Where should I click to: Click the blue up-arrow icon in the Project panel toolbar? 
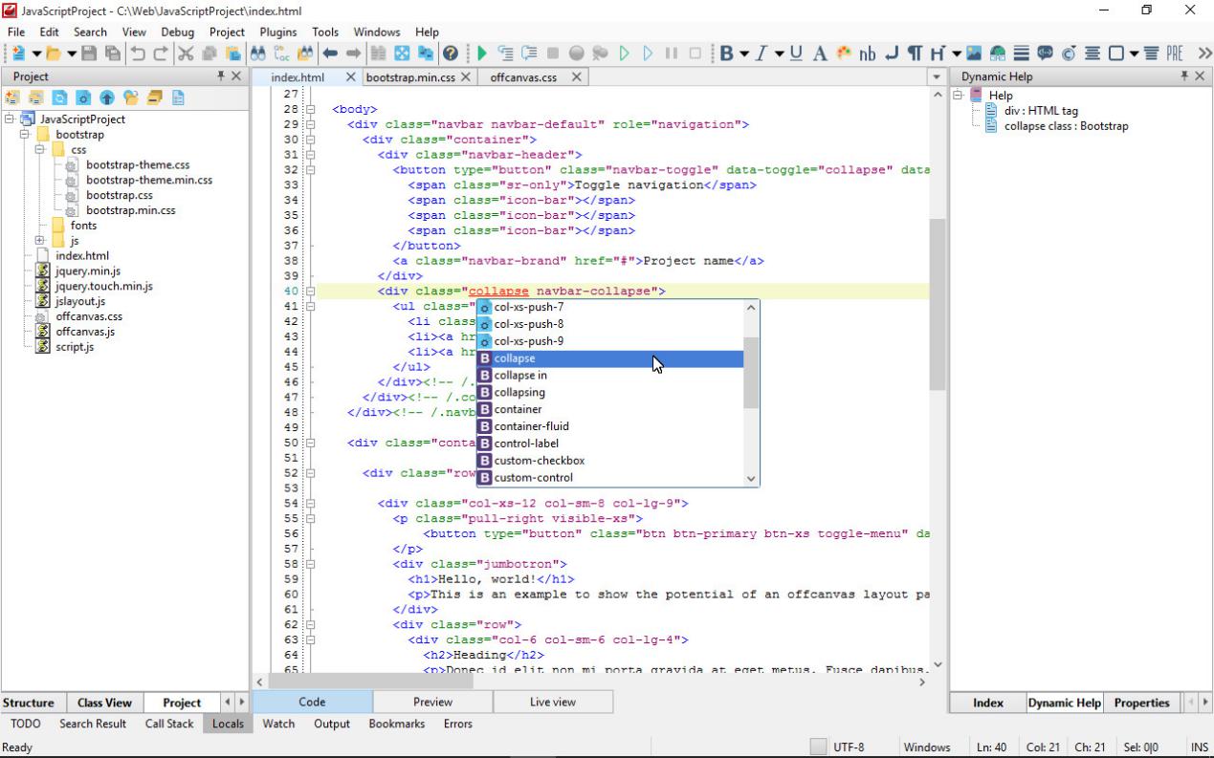pyautogui.click(x=106, y=98)
